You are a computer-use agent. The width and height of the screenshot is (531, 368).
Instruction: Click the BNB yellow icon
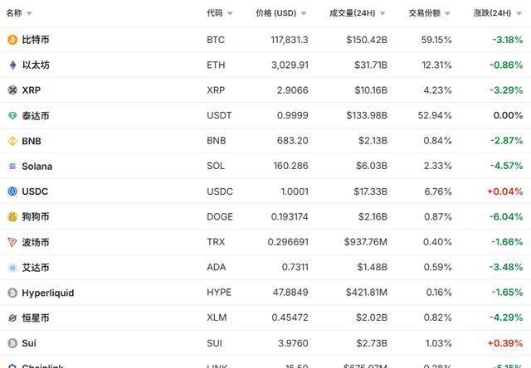coord(12,141)
